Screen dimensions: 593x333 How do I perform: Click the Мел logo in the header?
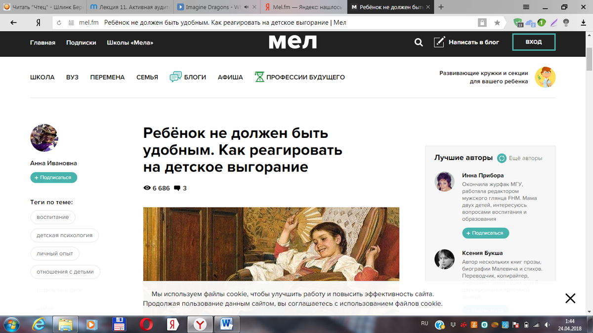point(293,42)
